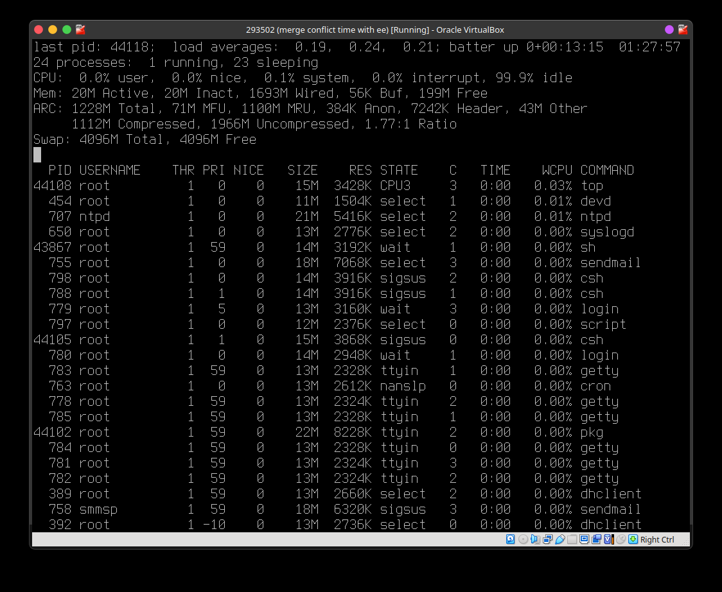The image size is (722, 592).
Task: Click the USB devices status icon
Action: point(559,539)
